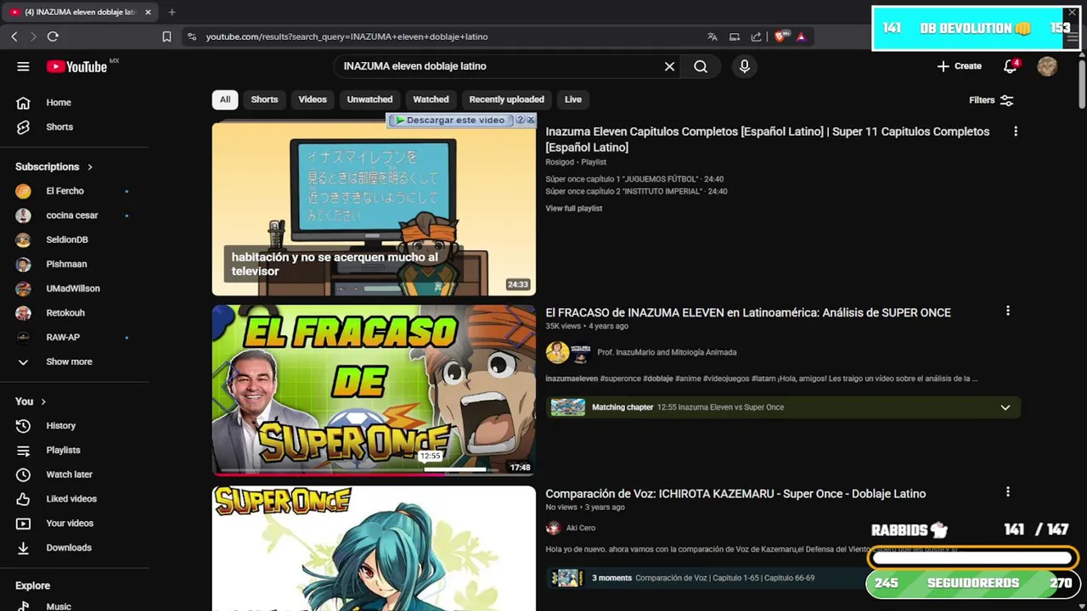Viewport: 1087px width, 611px height.
Task: Click the search magnifier button
Action: pyautogui.click(x=701, y=66)
